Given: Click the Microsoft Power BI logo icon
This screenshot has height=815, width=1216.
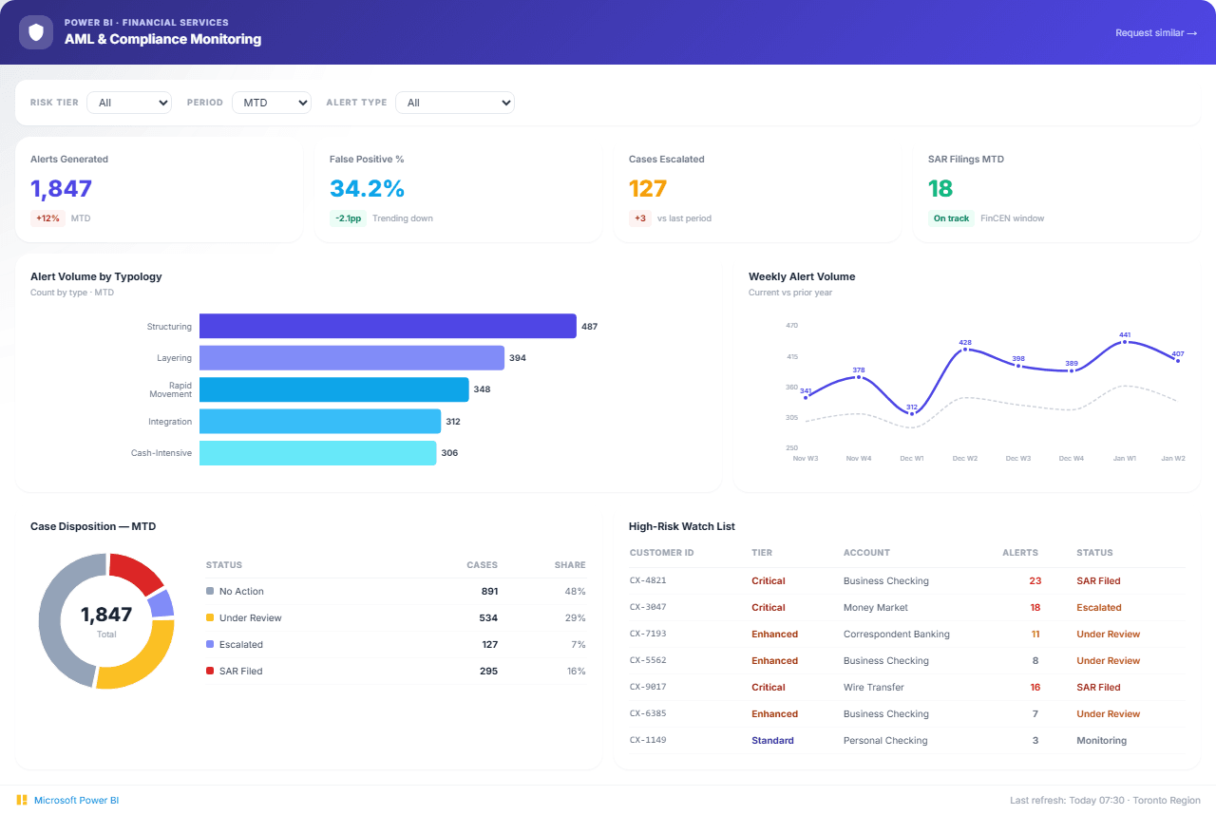Looking at the screenshot, I should pos(21,800).
